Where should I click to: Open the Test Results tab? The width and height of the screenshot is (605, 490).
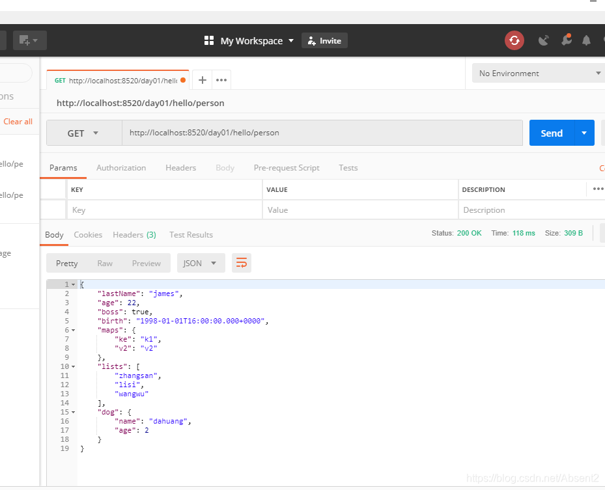pyautogui.click(x=191, y=235)
